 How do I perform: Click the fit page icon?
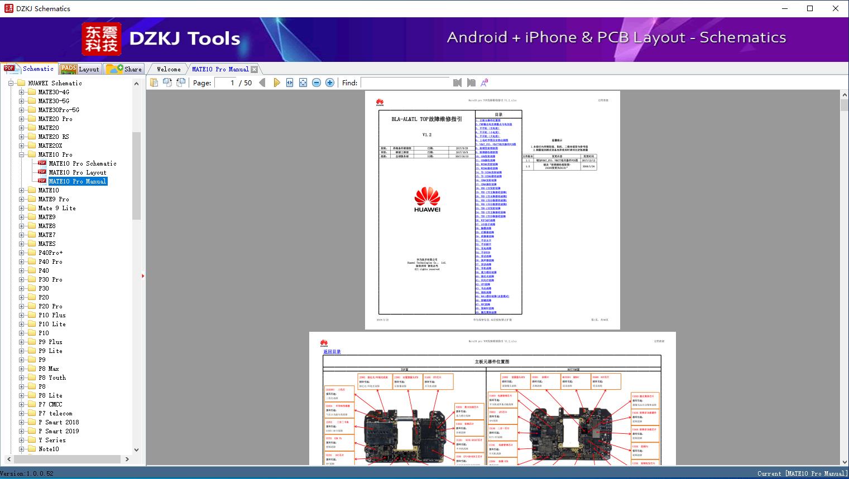pyautogui.click(x=303, y=83)
